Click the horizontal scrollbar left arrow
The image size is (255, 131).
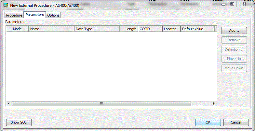[x=9, y=103]
